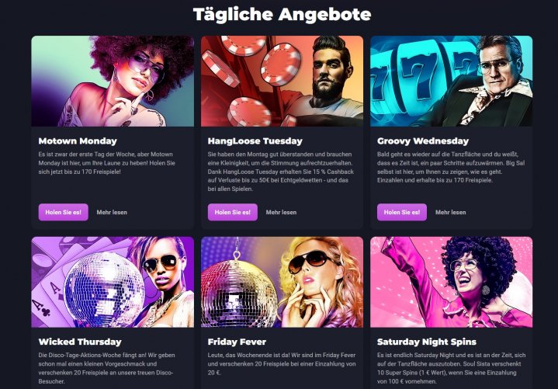The height and width of the screenshot is (389, 558).
Task: Open the Motown Monday promo image
Action: [x=113, y=81]
